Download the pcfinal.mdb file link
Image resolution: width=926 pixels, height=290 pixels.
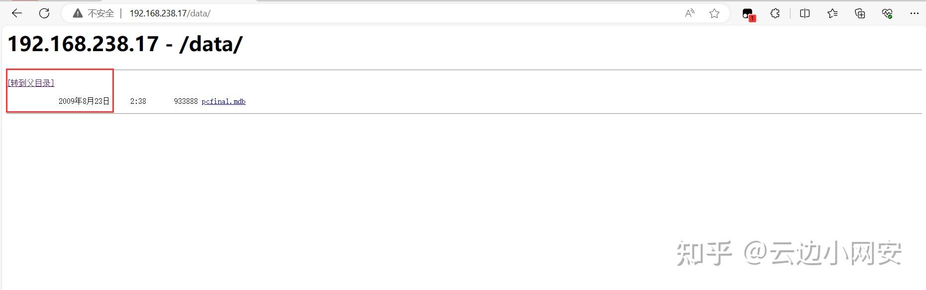click(x=223, y=101)
